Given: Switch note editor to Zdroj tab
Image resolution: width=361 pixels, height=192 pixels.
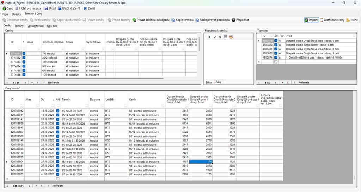Looking at the screenshot, I should [x=218, y=82].
